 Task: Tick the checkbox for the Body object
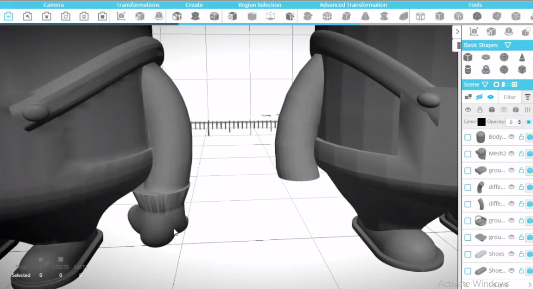point(468,137)
